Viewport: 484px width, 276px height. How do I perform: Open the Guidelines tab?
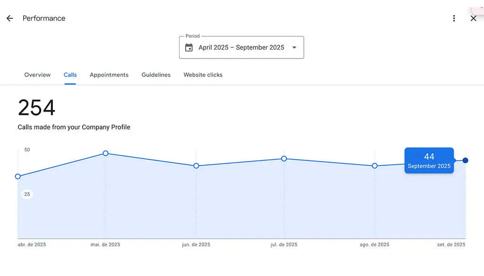tap(156, 75)
